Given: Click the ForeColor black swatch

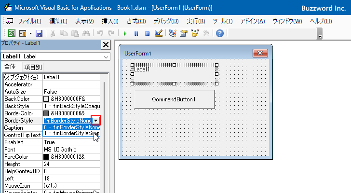Looking at the screenshot, I should [46, 157].
